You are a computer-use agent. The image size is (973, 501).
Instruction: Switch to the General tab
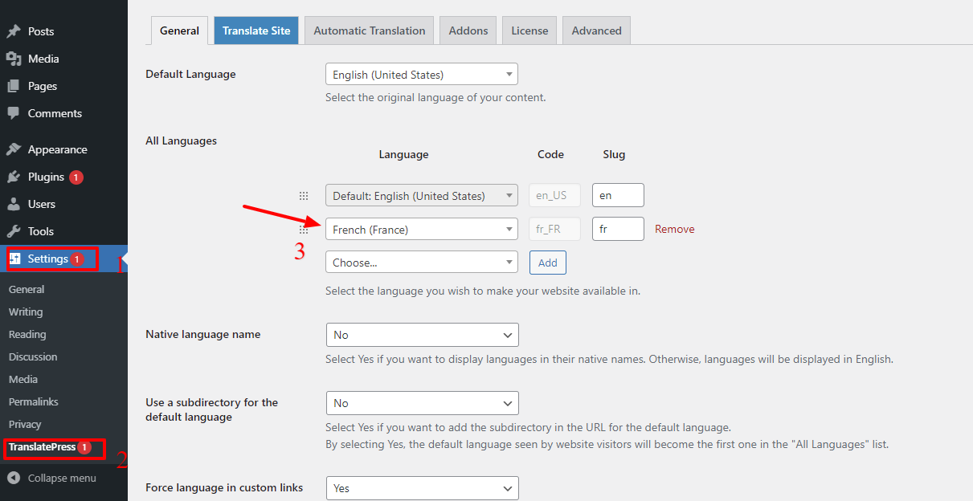point(179,31)
